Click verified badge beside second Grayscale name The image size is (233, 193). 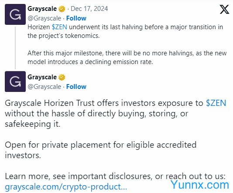62,77
